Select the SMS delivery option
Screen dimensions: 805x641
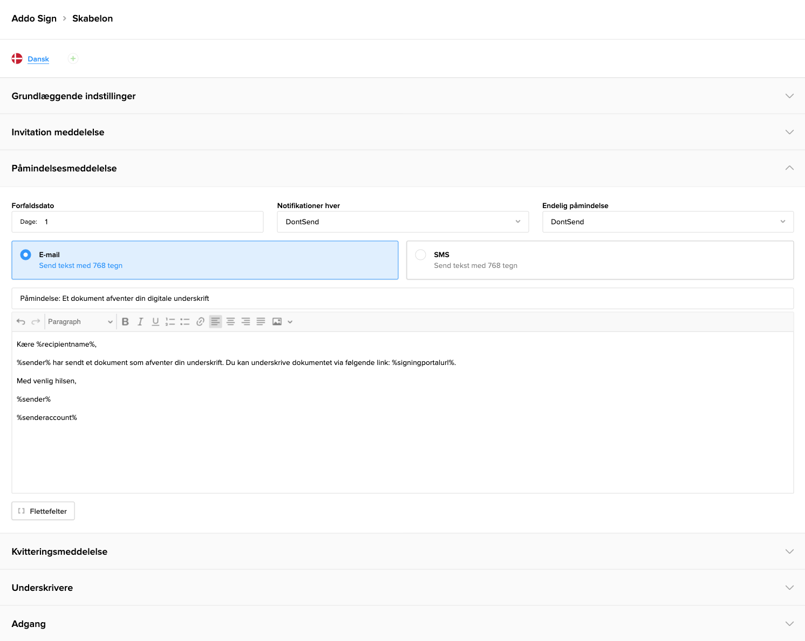420,254
